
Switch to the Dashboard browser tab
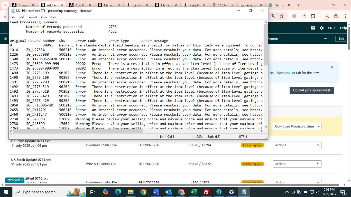(279, 5)
